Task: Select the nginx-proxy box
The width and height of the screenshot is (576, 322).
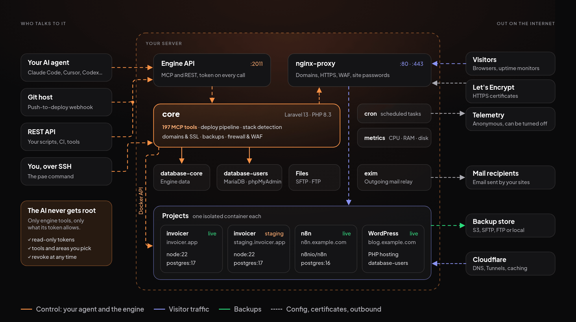Action: point(359,70)
